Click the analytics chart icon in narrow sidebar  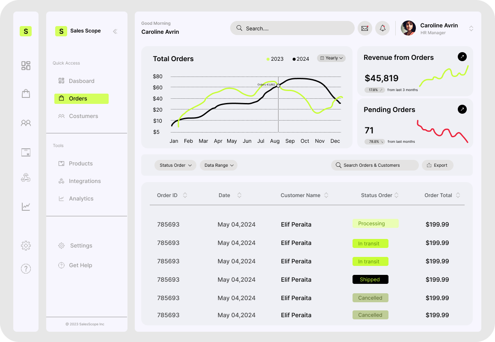(26, 207)
